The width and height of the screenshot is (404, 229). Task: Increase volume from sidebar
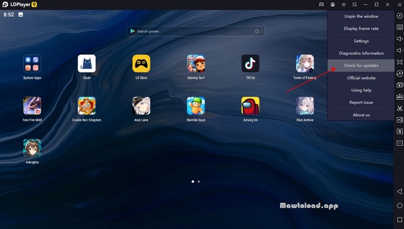coord(400,39)
